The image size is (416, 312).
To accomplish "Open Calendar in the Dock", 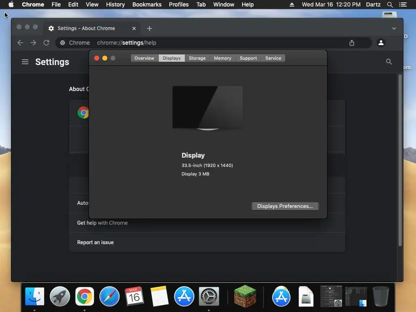I will point(134,296).
